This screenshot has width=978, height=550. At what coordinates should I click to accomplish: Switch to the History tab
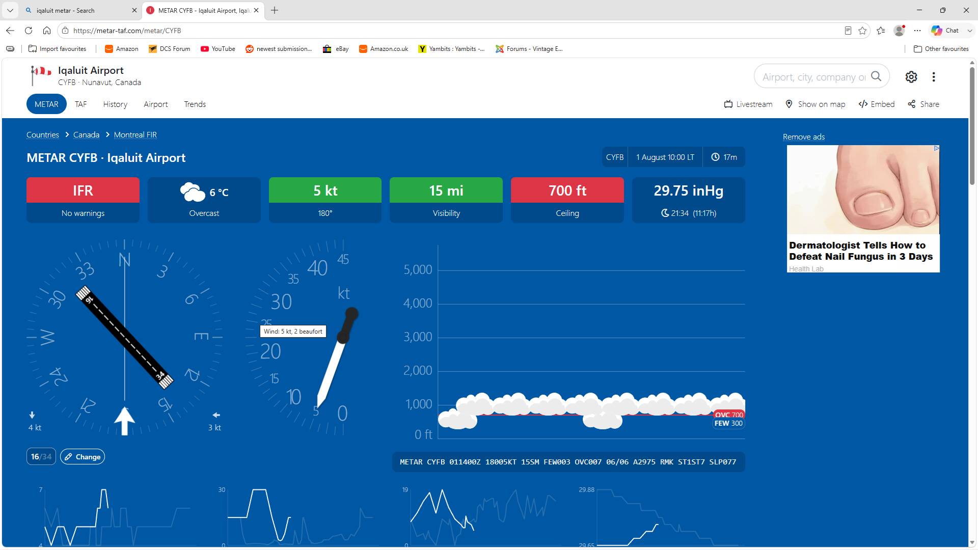point(115,104)
